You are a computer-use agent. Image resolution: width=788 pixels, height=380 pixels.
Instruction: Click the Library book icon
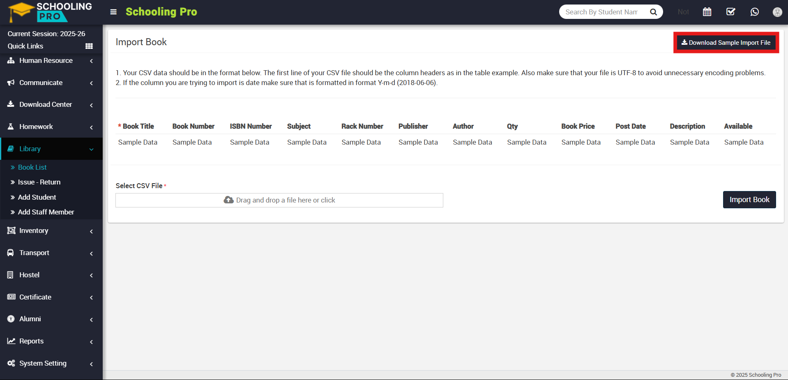tap(11, 149)
